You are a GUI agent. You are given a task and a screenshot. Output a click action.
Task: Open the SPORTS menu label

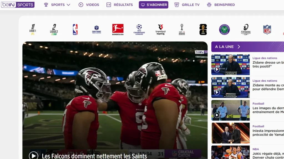pos(58,5)
